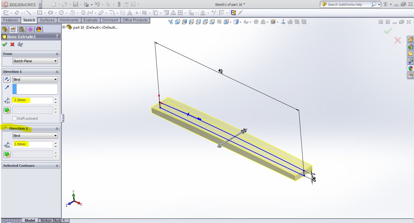Screen dimensions: 414x223
Task: Open the From start condition dropdown
Action: click(35, 61)
